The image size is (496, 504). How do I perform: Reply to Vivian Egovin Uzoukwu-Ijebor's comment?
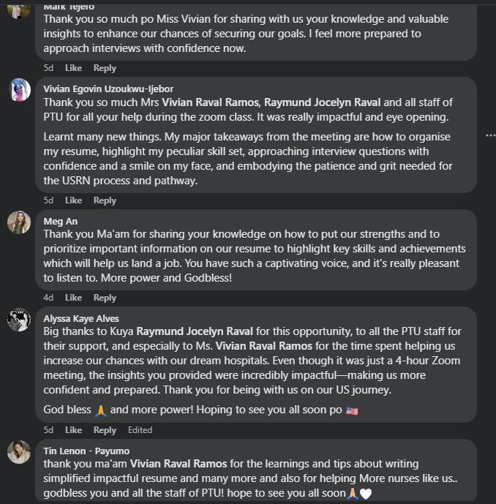coord(105,200)
